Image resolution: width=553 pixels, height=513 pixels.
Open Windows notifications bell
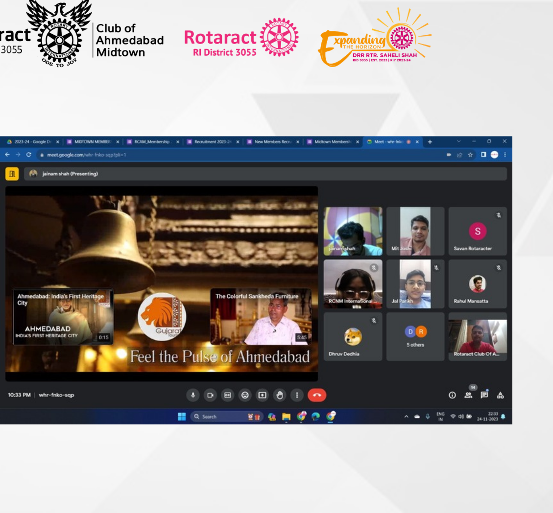click(x=503, y=417)
